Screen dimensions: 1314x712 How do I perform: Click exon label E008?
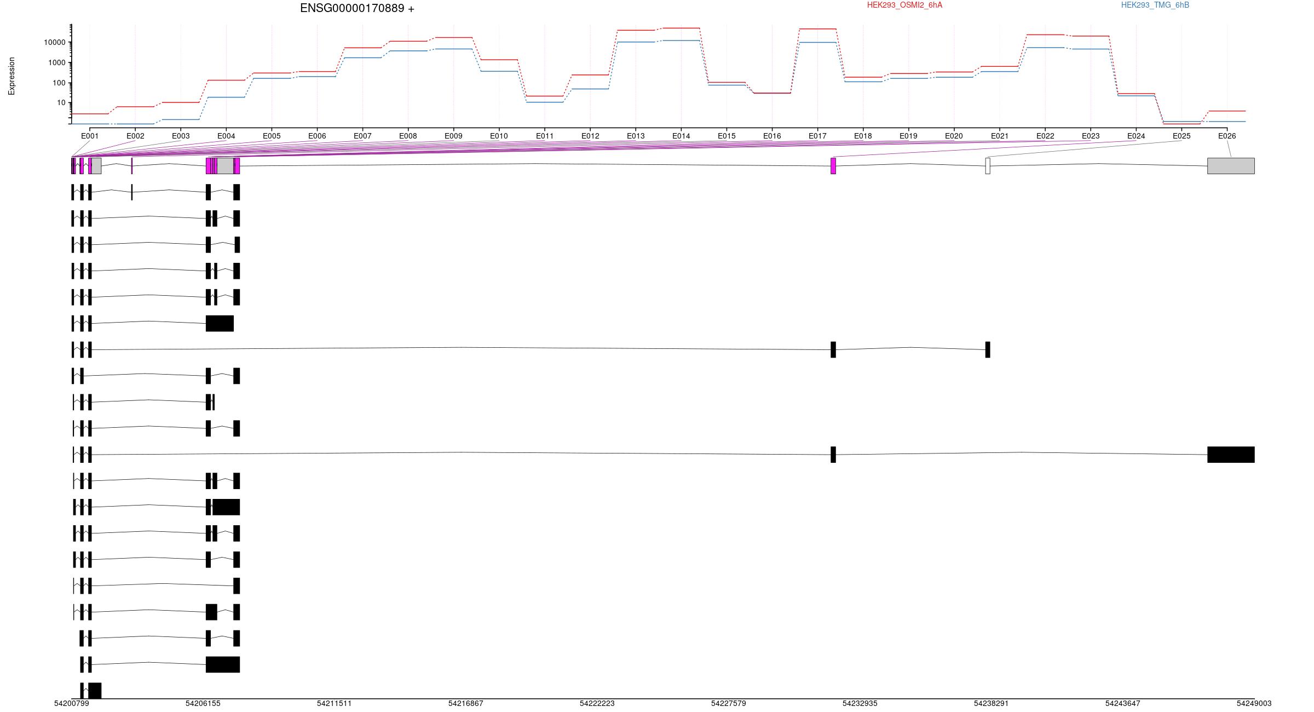pos(408,136)
